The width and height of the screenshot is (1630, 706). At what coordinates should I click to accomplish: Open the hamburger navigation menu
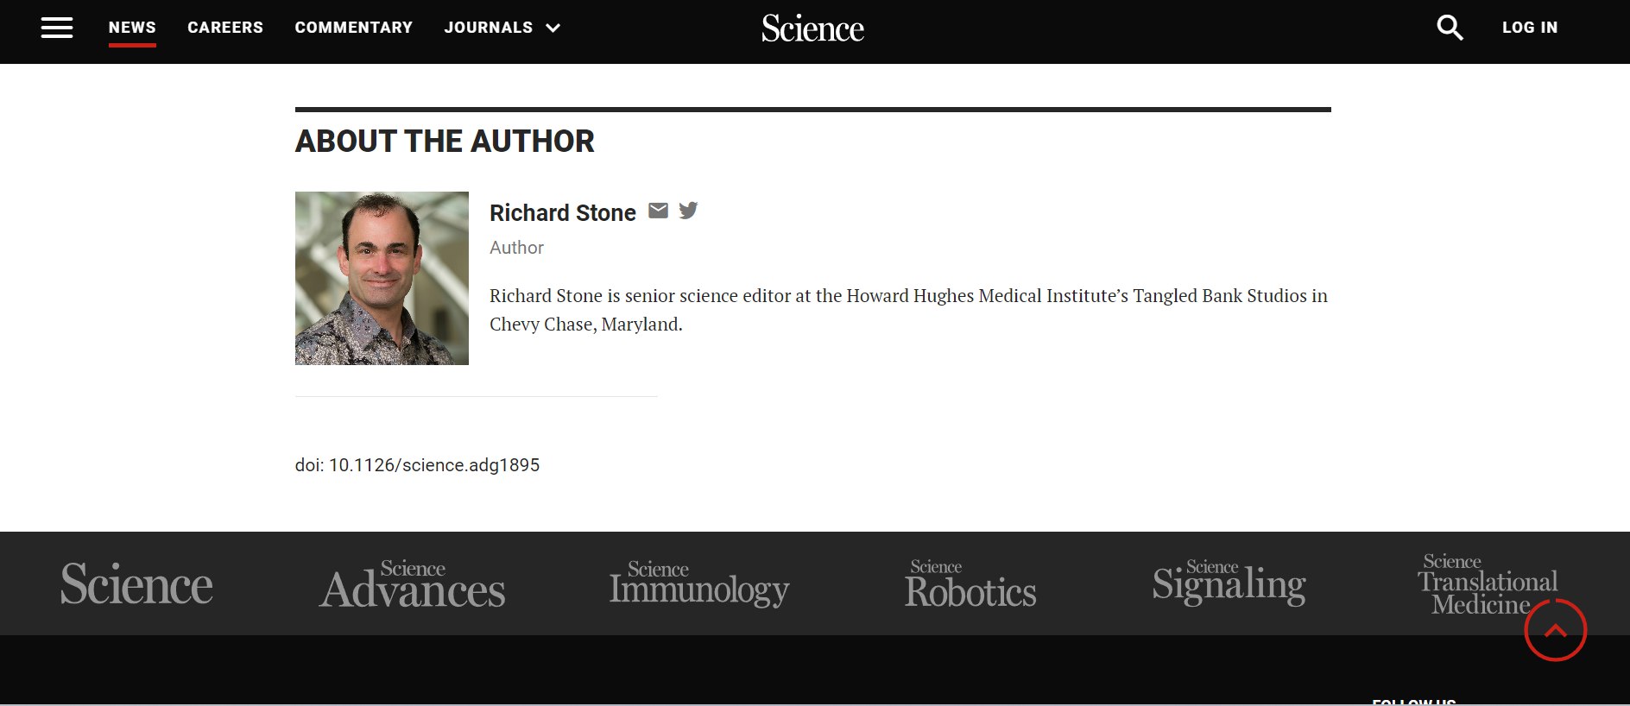pos(57,28)
